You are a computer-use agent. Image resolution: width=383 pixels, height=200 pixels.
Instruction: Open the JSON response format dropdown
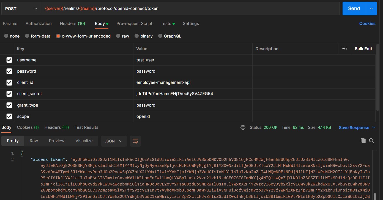tap(114, 141)
